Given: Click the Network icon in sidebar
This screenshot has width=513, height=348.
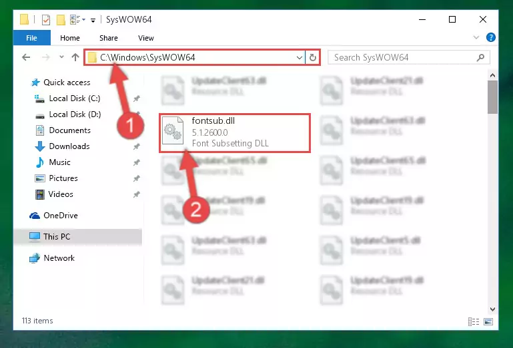Looking at the screenshot, I should tap(35, 258).
